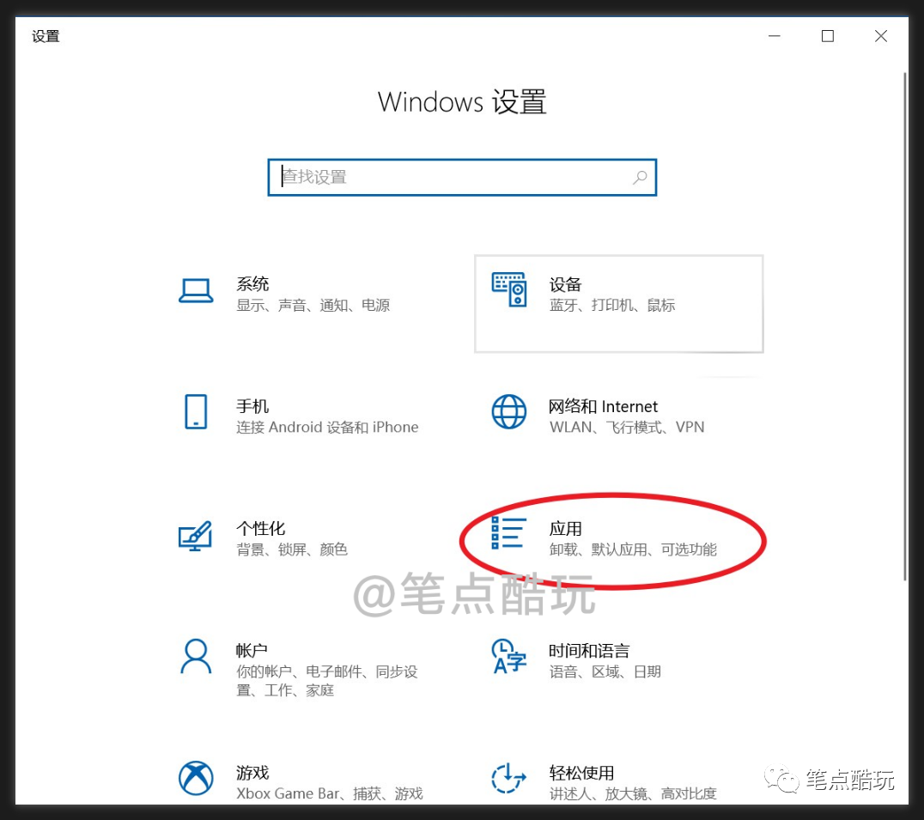Open 网络和 Internet category title
The image size is (924, 820).
(x=603, y=406)
